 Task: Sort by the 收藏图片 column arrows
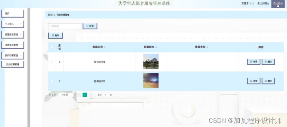tap(156, 47)
